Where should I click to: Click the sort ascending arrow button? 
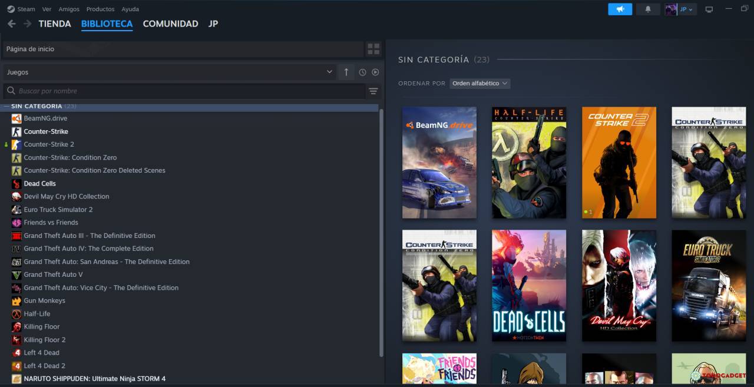(x=346, y=72)
